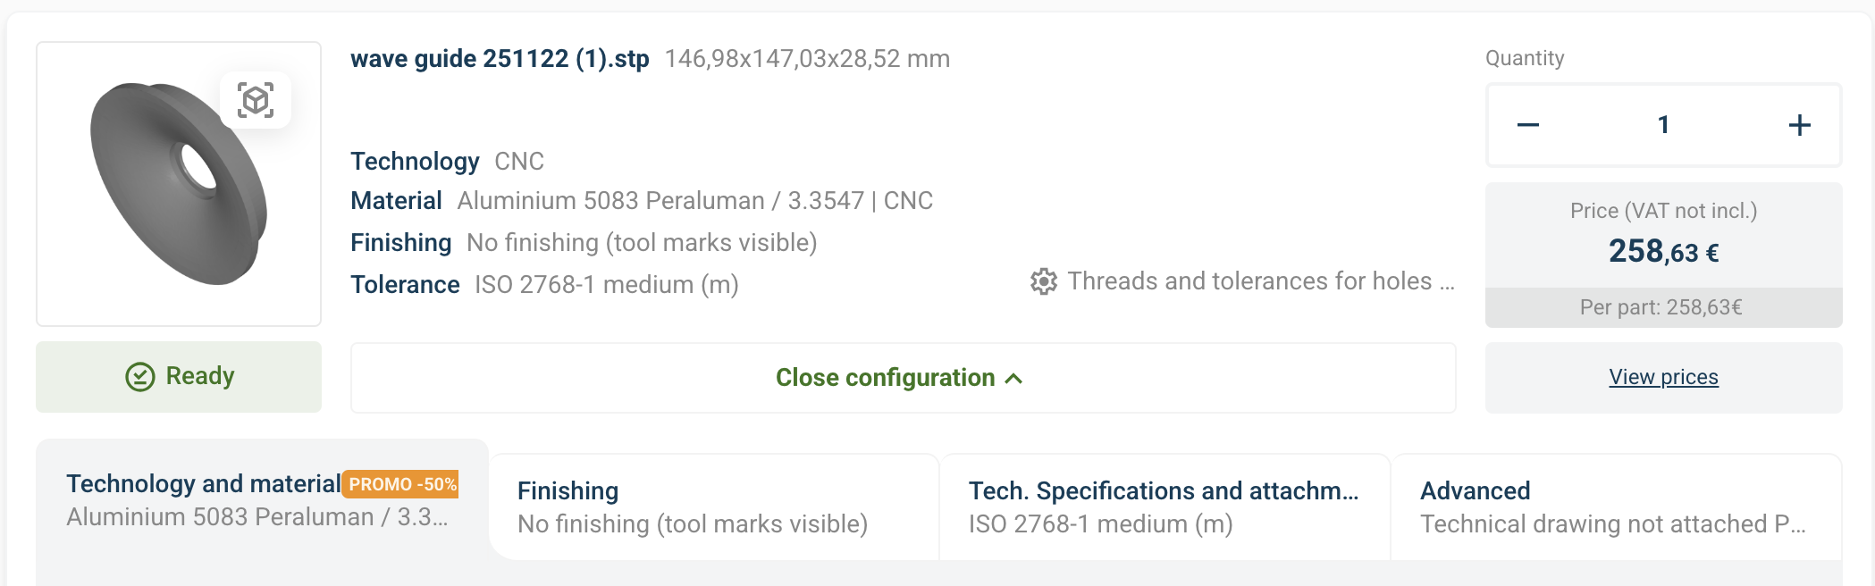
Task: Open Tech. Specifications and attachments tab
Action: pos(1164,506)
